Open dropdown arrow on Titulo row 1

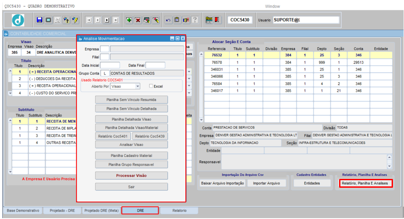tap(189, 72)
